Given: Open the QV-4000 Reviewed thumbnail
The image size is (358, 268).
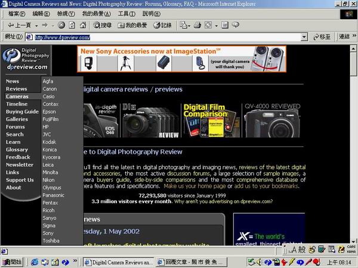Looking at the screenshot, I should [273, 120].
